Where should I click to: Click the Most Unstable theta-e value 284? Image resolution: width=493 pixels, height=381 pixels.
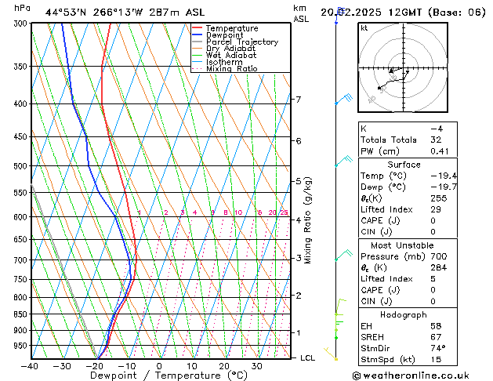[439, 267]
